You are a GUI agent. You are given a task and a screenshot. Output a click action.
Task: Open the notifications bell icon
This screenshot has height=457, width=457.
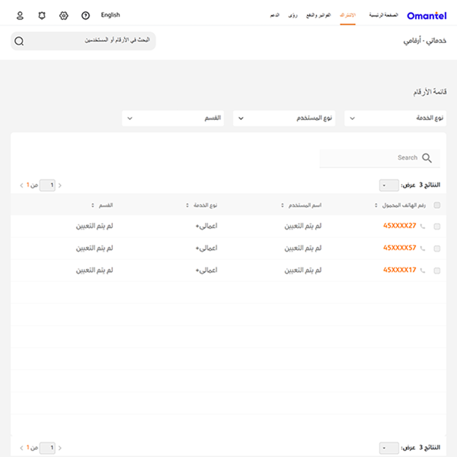(x=42, y=16)
